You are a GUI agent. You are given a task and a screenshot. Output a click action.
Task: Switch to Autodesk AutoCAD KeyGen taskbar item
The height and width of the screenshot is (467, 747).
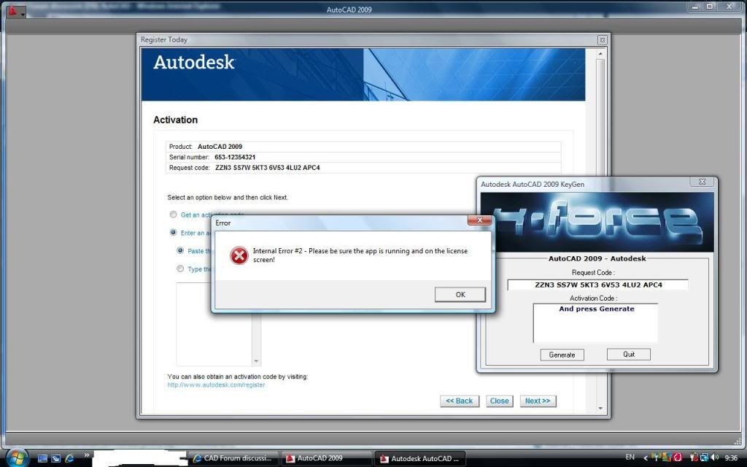pos(419,458)
